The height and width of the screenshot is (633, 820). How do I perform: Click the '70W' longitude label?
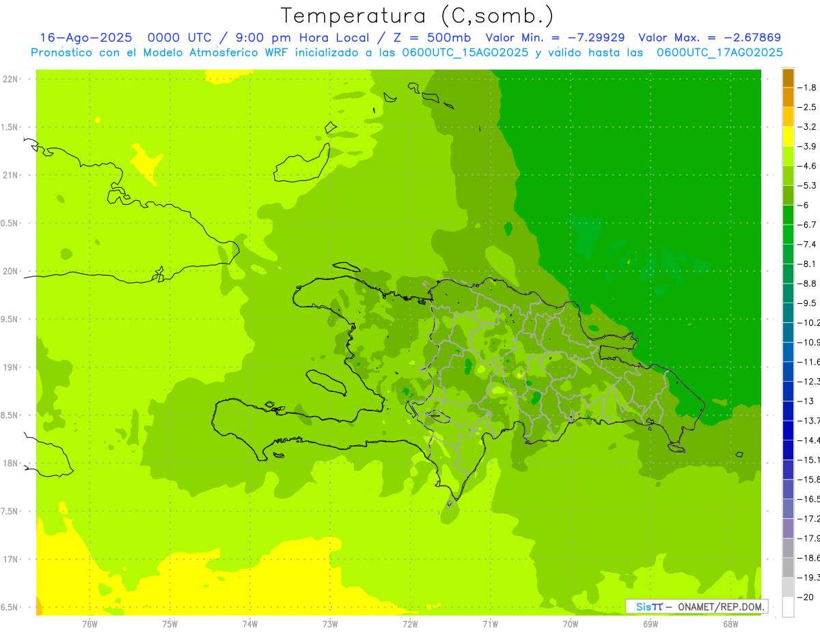tap(571, 624)
